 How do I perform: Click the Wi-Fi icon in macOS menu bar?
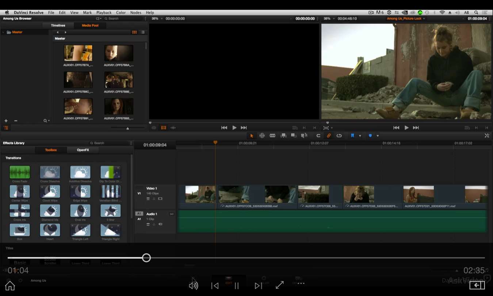coord(442,12)
